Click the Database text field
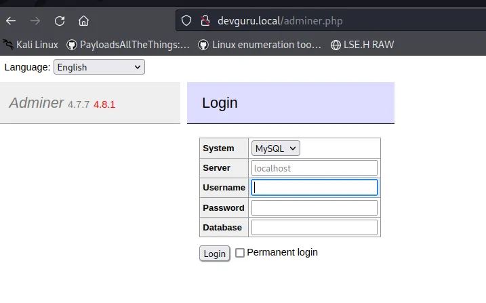The height and width of the screenshot is (303, 486). pyautogui.click(x=314, y=227)
